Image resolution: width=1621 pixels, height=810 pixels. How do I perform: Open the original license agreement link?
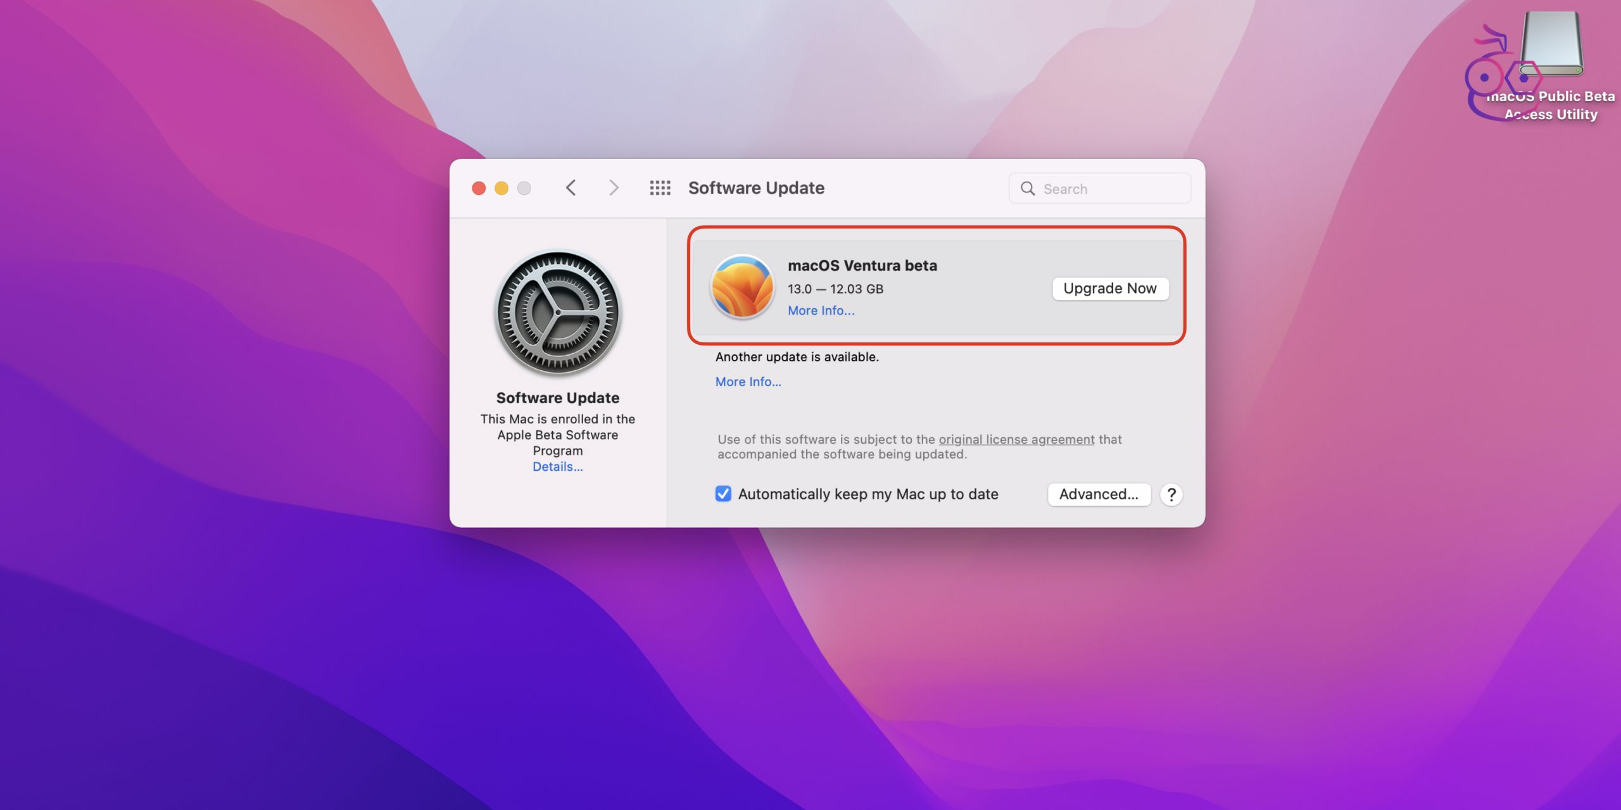pyautogui.click(x=1016, y=439)
